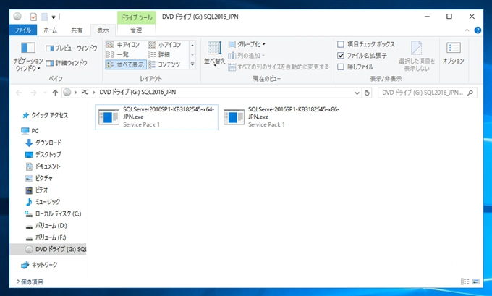Image resolution: width=492 pixels, height=296 pixels.
Task: Click properties icon in quick access toolbar
Action: coord(33,17)
